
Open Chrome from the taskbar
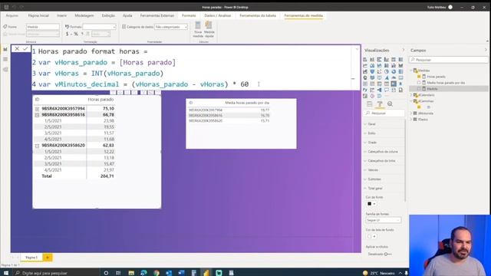(157, 273)
